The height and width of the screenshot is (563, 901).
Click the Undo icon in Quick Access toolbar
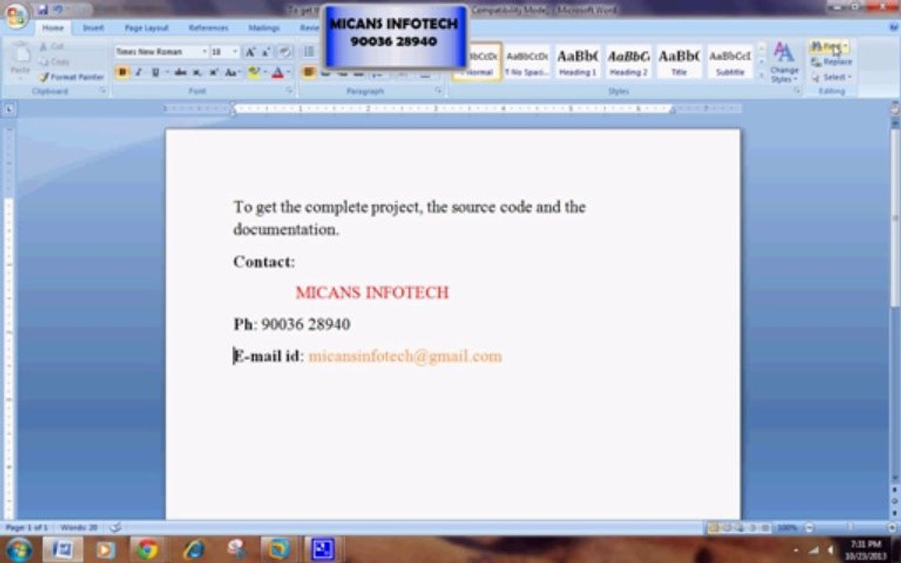pyautogui.click(x=58, y=9)
